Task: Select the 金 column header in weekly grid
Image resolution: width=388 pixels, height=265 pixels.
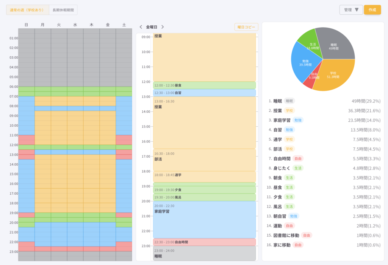Action: tap(108, 25)
